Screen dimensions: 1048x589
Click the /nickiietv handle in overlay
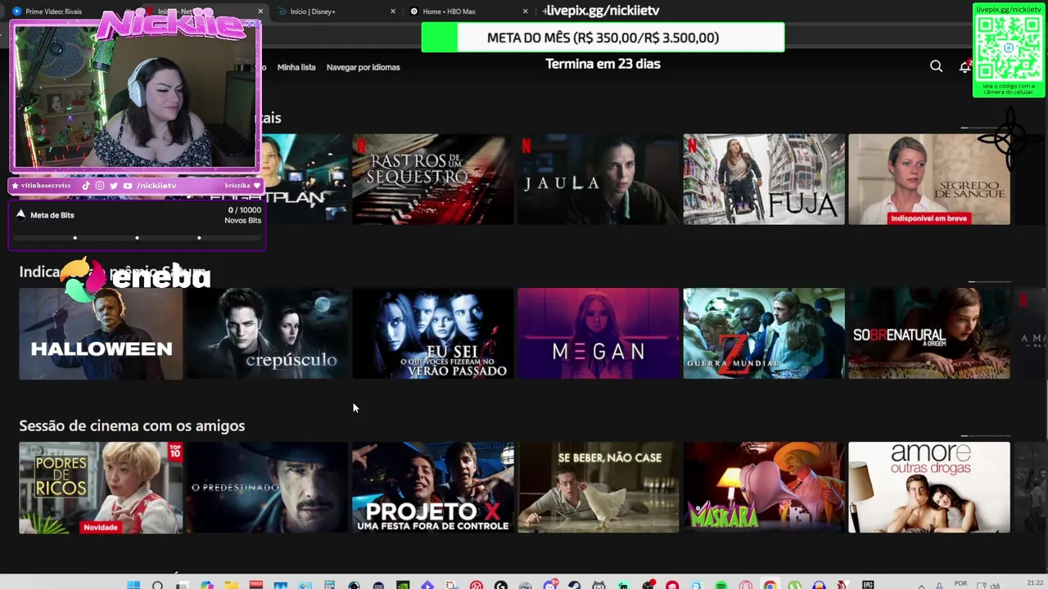point(156,186)
